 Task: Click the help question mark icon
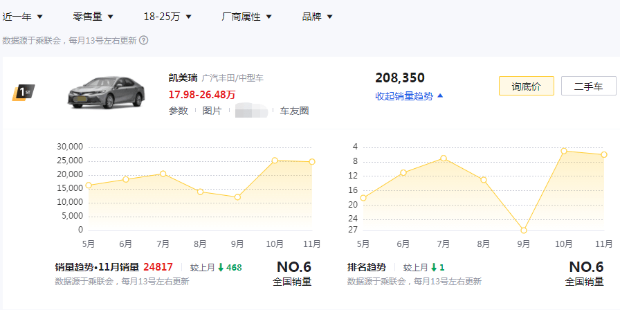(x=144, y=40)
